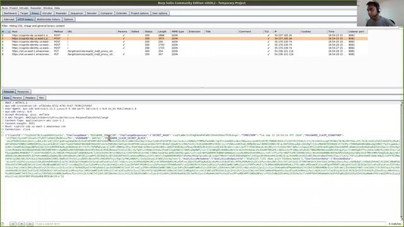Sort history by Status column

tap(150, 32)
